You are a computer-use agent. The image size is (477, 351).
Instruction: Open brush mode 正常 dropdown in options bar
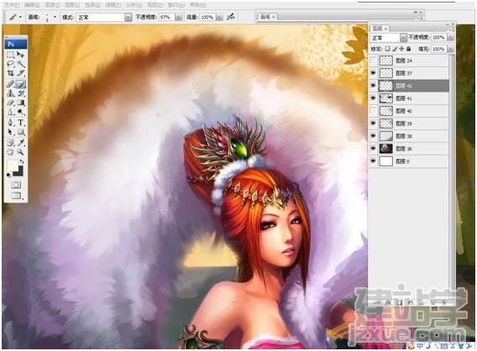[x=128, y=18]
